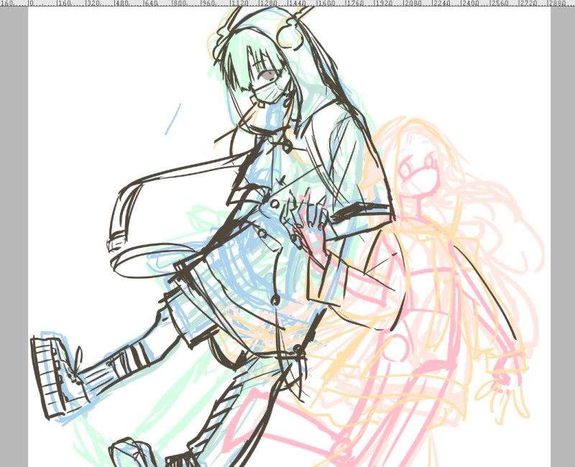Click the 960 mark on the horizontal ruler
The height and width of the screenshot is (467, 575).
click(208, 3)
